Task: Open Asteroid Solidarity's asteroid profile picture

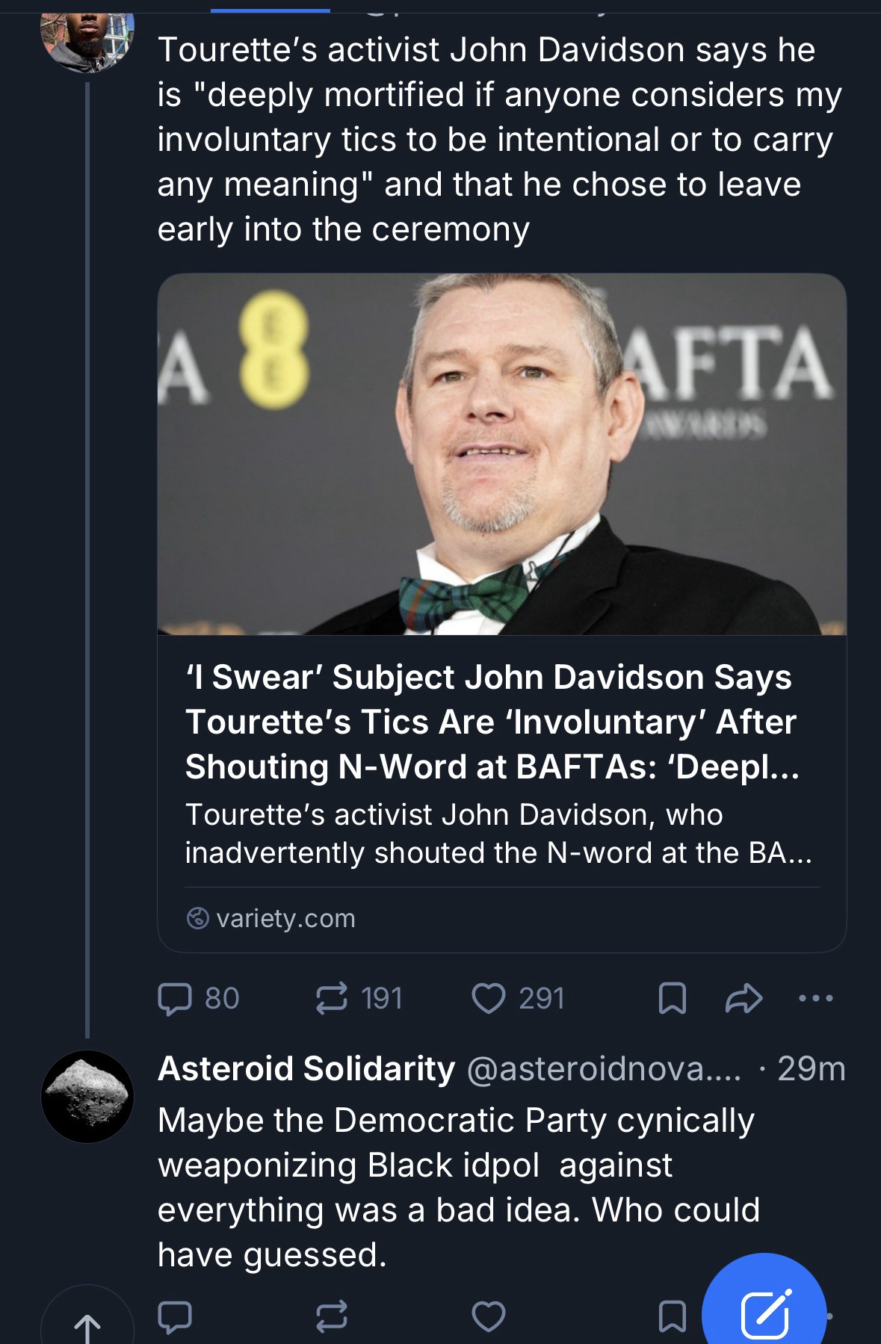Action: coord(87,1096)
